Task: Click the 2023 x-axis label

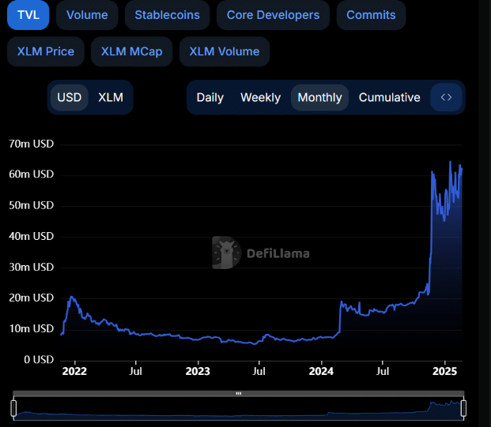Action: (198, 372)
